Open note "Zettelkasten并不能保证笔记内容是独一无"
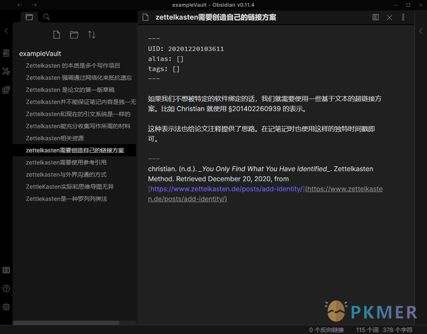 coord(81,102)
